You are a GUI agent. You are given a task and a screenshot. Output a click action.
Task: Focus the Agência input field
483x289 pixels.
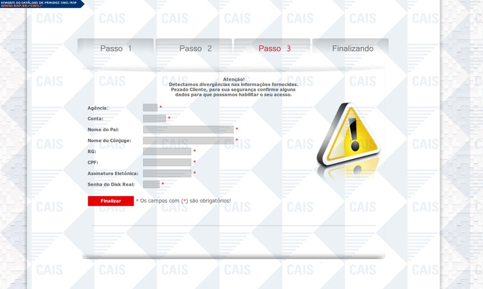pos(150,108)
